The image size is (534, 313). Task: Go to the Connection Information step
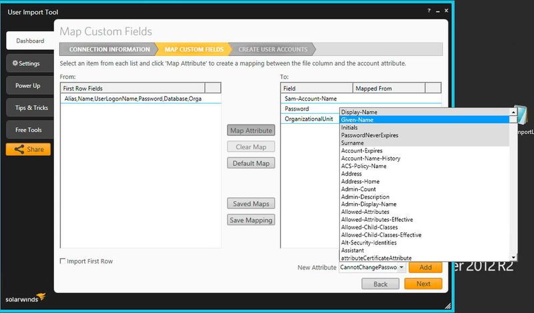pos(109,49)
